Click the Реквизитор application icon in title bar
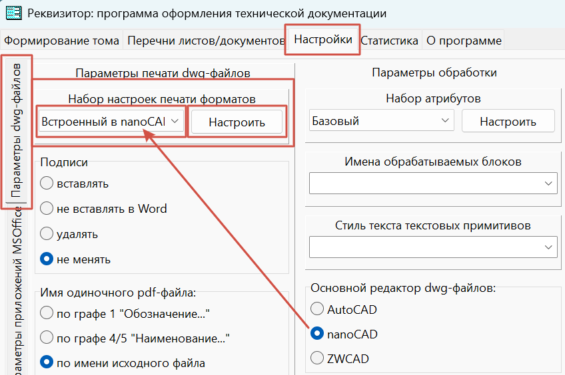 14,13
